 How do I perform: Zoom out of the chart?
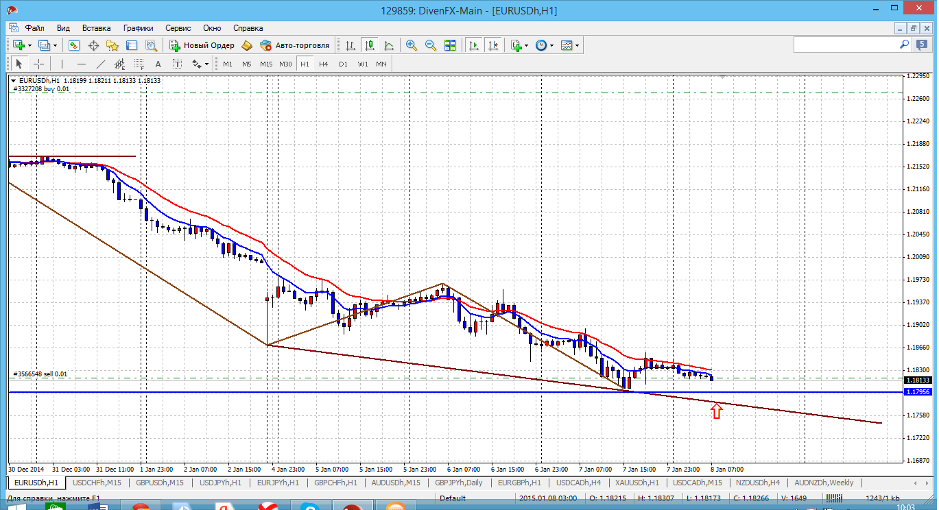tap(431, 45)
